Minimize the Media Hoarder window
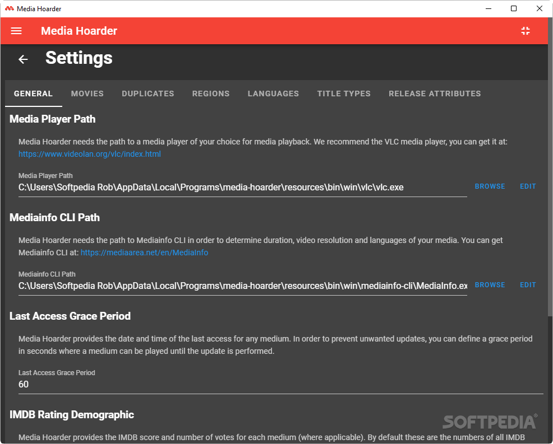 pos(489,8)
